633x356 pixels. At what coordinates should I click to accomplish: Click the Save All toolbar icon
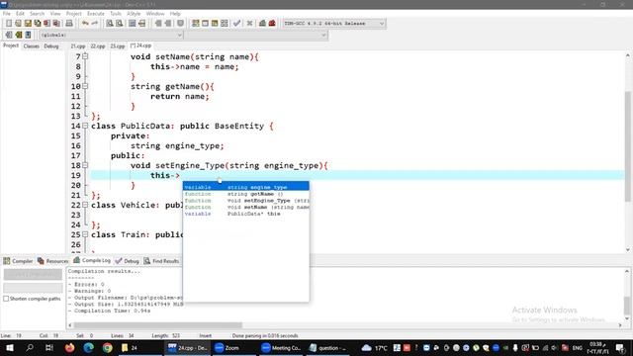click(x=38, y=24)
